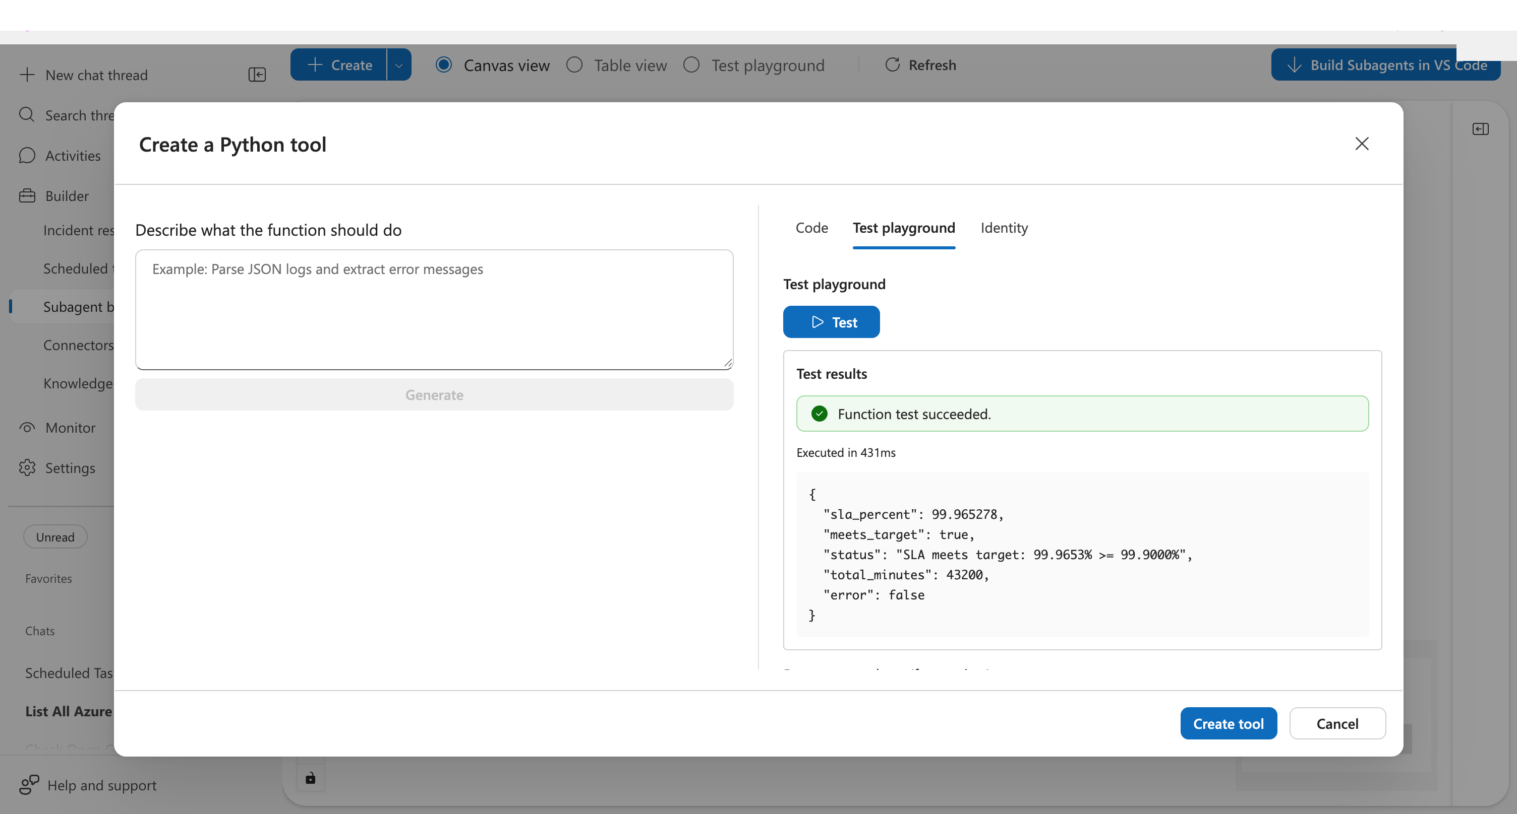
Task: Click the Cancel button
Action: click(1337, 723)
